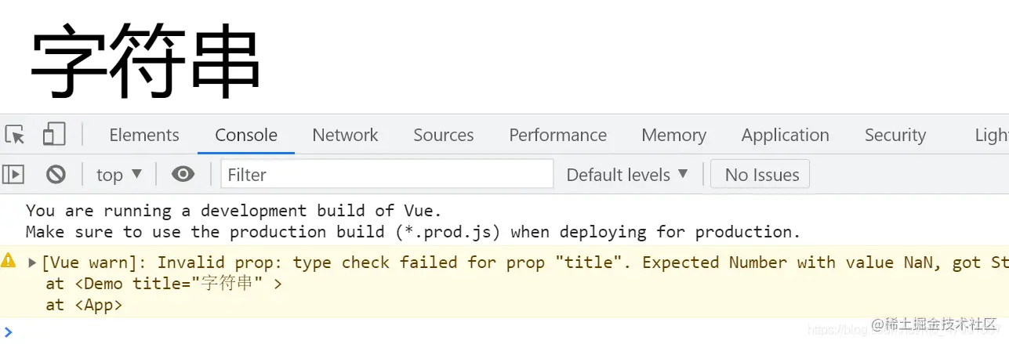Switch to the Network tab

345,135
